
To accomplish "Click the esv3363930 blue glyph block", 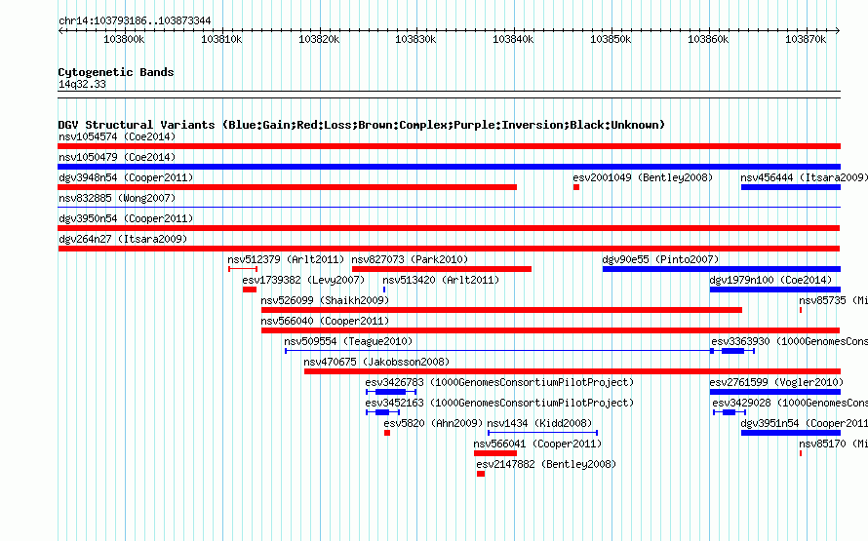I will 733,351.
